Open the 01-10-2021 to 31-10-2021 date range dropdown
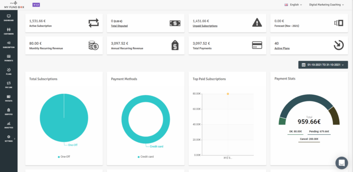 coord(323,65)
